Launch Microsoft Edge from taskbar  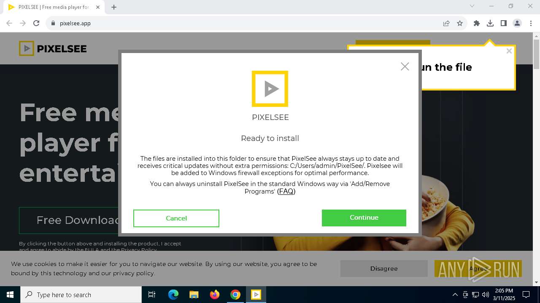[173, 295]
